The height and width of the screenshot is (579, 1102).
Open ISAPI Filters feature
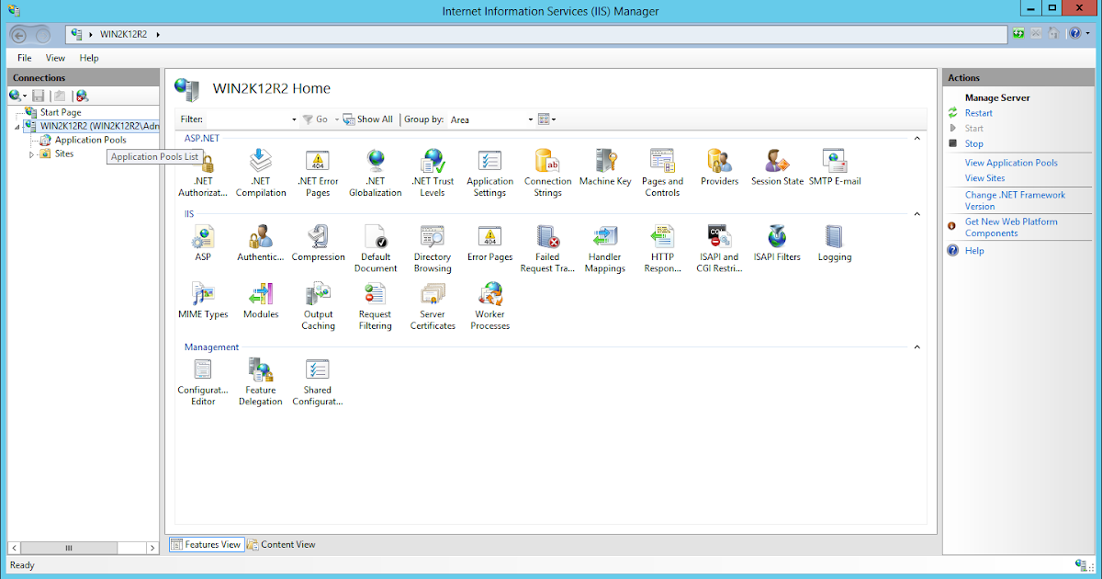pyautogui.click(x=777, y=243)
